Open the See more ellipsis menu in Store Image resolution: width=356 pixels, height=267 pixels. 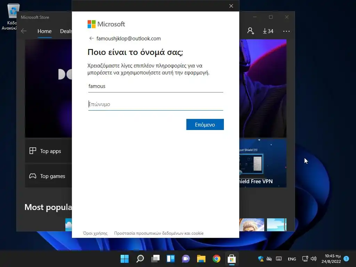point(286,31)
